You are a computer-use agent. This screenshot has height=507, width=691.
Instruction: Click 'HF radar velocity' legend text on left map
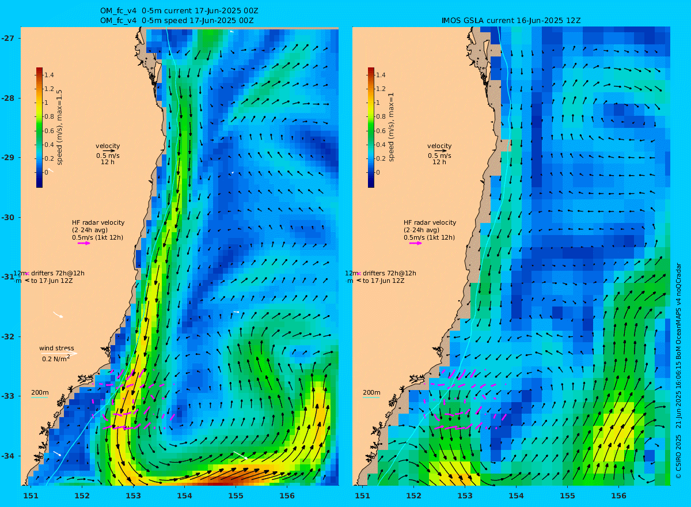[x=98, y=222]
